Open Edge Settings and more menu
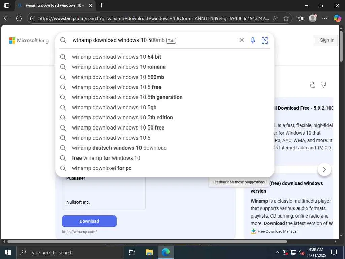The image size is (345, 259). click(325, 18)
